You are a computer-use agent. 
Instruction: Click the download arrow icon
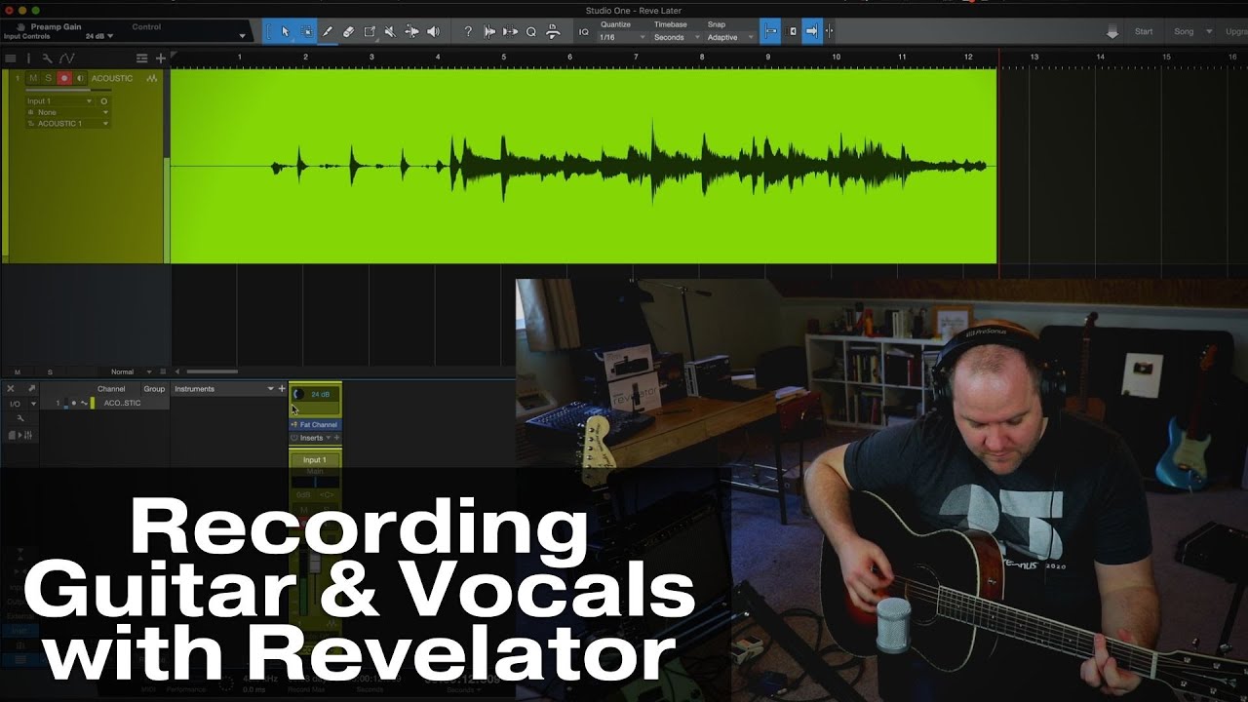pos(1112,32)
